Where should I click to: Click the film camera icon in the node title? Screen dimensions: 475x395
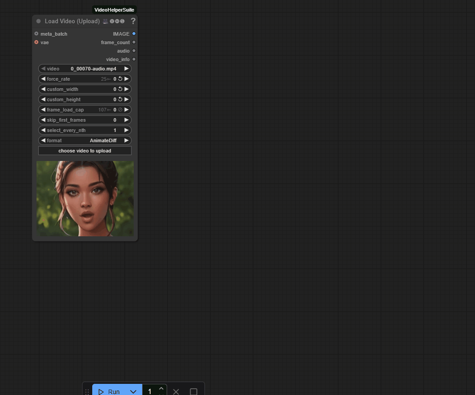coord(105,21)
